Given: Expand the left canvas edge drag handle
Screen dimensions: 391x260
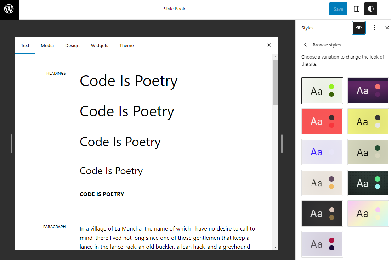Looking at the screenshot, I should coord(12,144).
